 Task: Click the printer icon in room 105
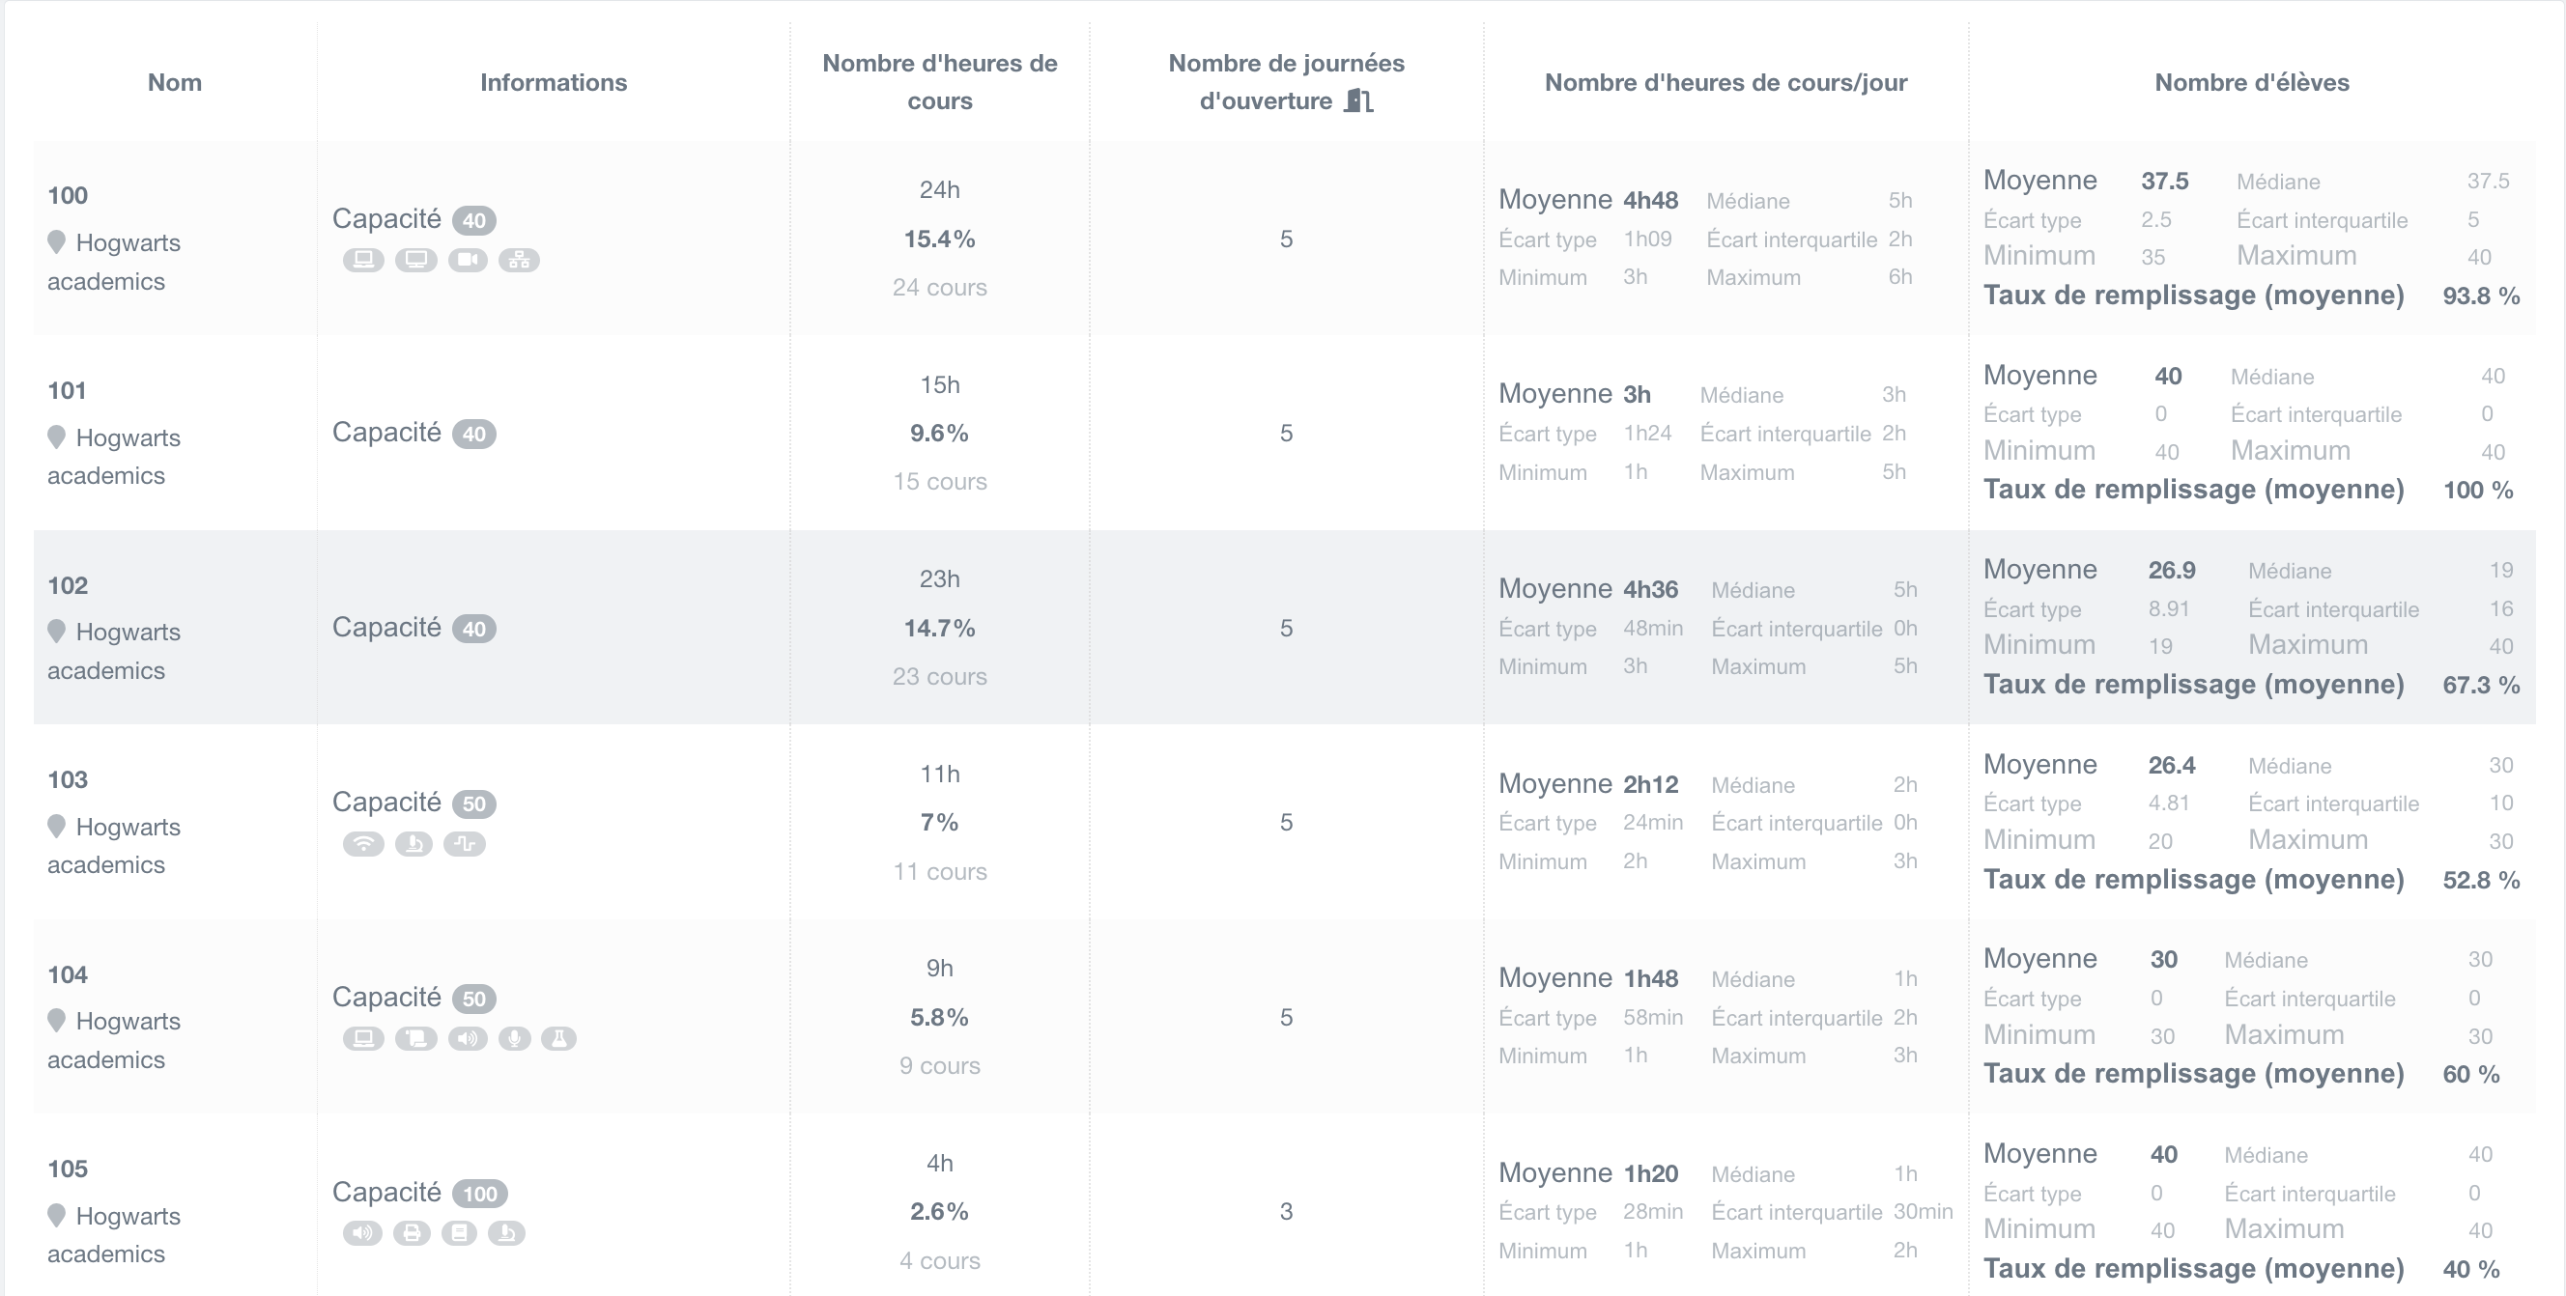pos(412,1233)
